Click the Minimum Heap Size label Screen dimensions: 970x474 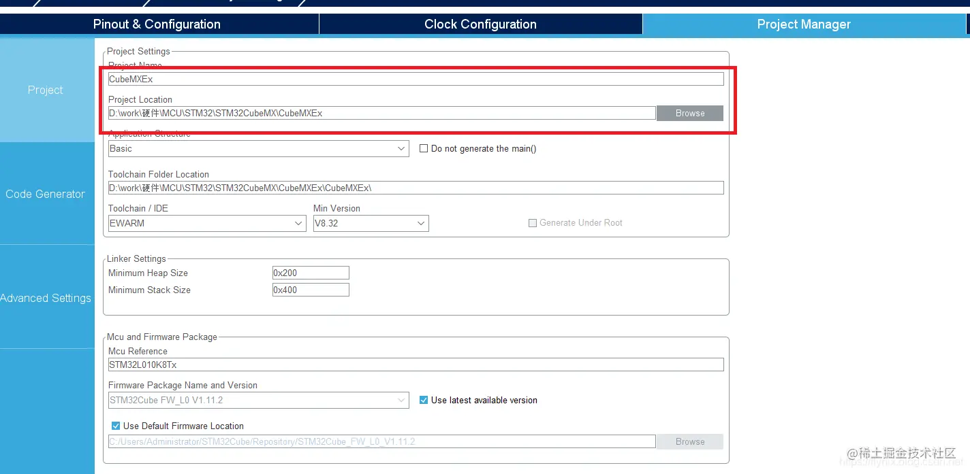(x=148, y=273)
